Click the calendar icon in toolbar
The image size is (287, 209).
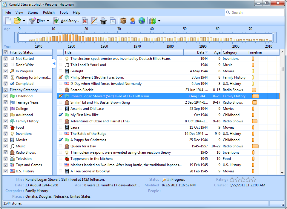click(113, 21)
